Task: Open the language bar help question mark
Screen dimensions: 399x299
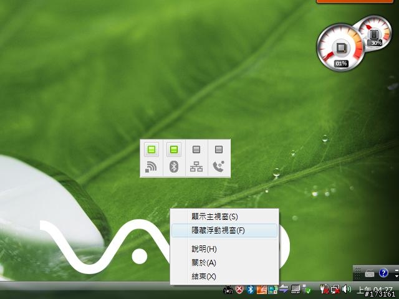Action: click(383, 273)
